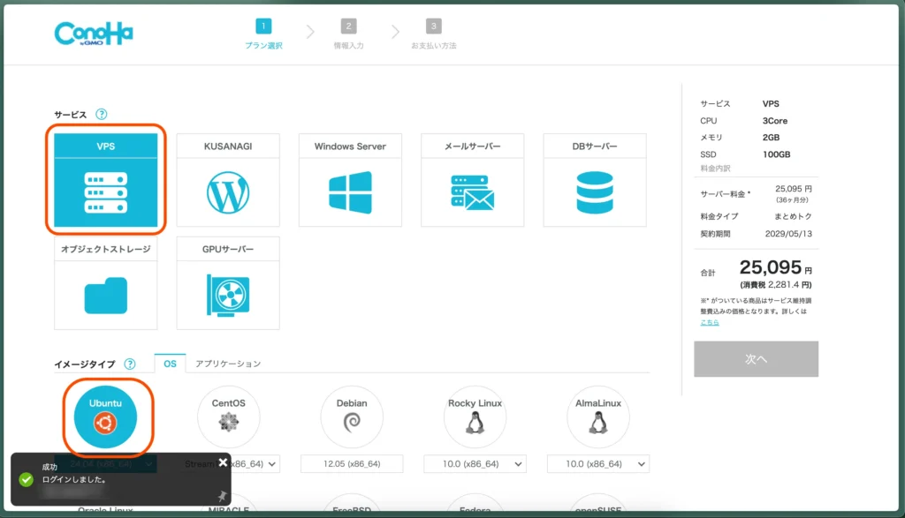
Task: Click the 100GB SSD value
Action: 776,154
